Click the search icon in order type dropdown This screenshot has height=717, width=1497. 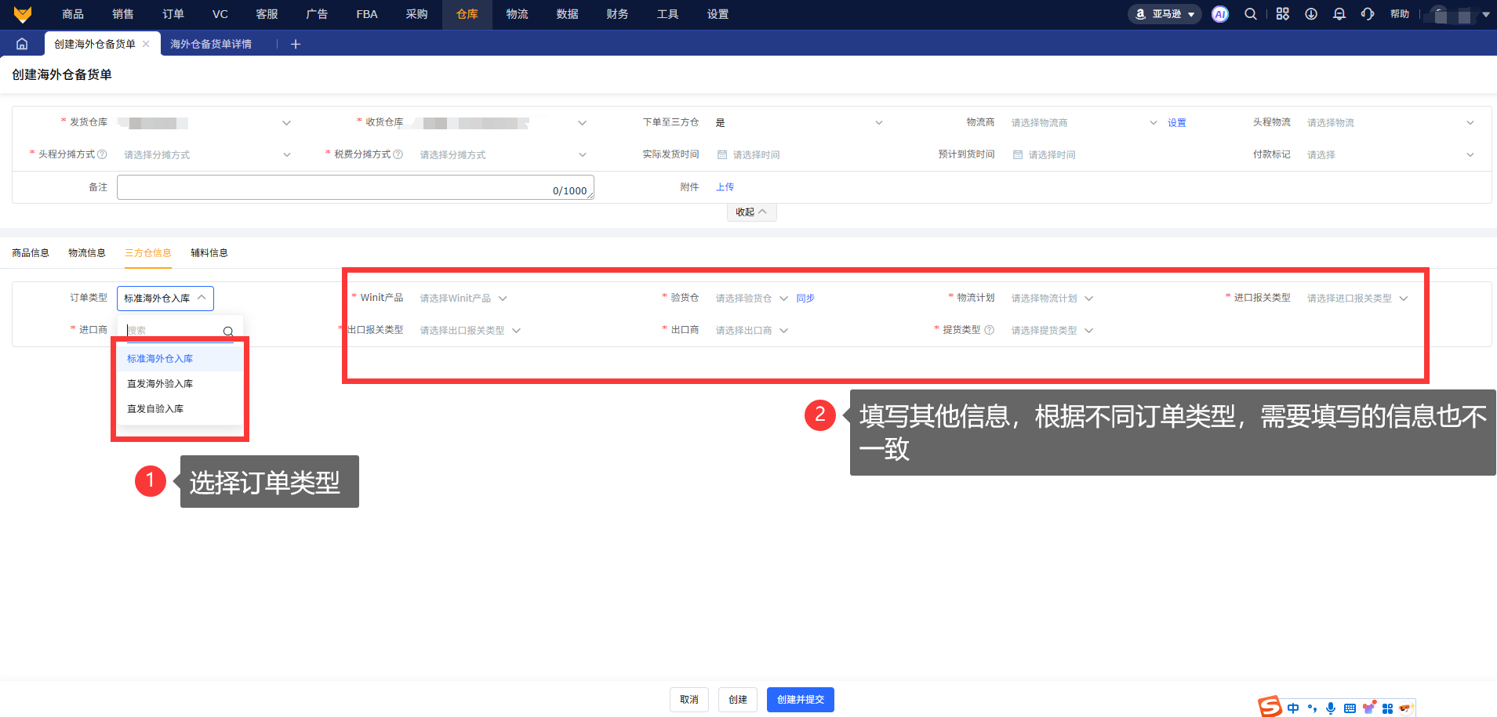(x=228, y=331)
